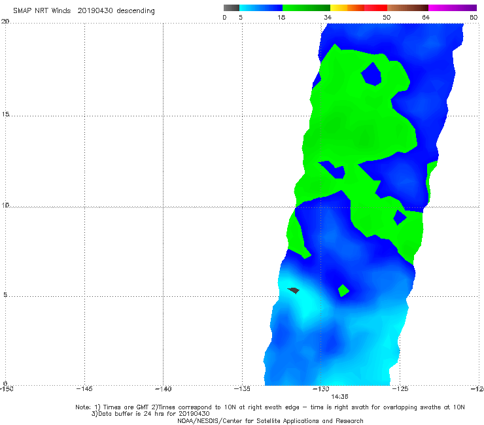Click the note line about 'Times are GMT'
The image size is (484, 425).
[269, 407]
